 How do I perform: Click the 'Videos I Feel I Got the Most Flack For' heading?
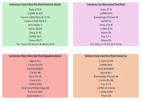[x=106, y=56]
